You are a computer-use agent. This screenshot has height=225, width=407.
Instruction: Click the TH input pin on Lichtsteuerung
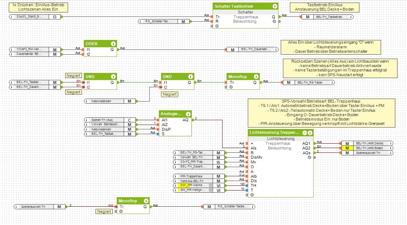[x=249, y=186]
